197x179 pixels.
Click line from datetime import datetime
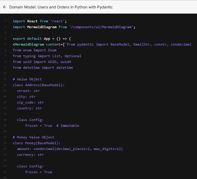click(43, 68)
